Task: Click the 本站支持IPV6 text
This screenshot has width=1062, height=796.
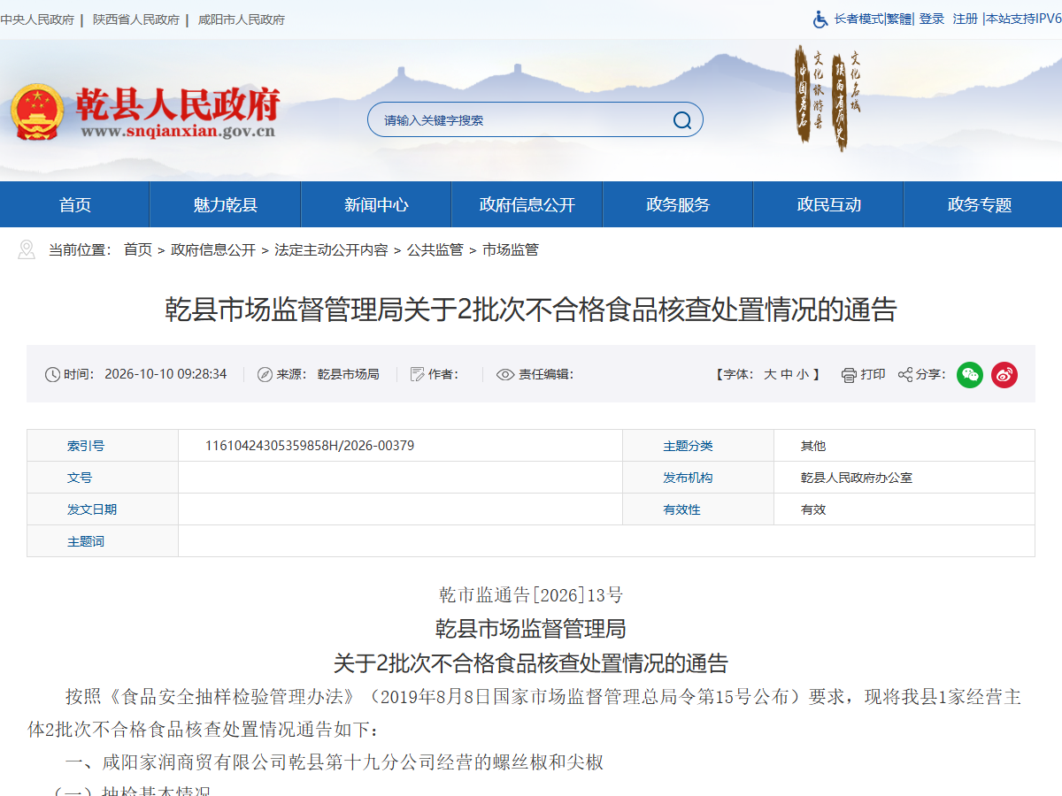Action: click(x=1024, y=19)
